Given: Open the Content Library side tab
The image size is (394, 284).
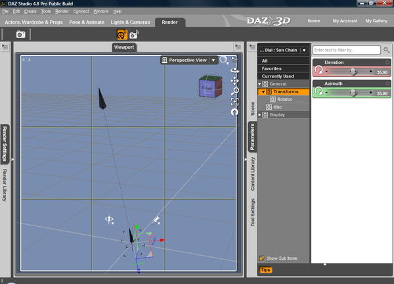Looking at the screenshot, I should (x=253, y=174).
